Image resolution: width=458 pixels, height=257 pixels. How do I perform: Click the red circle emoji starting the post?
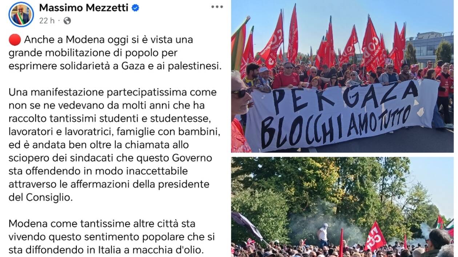tap(15, 40)
